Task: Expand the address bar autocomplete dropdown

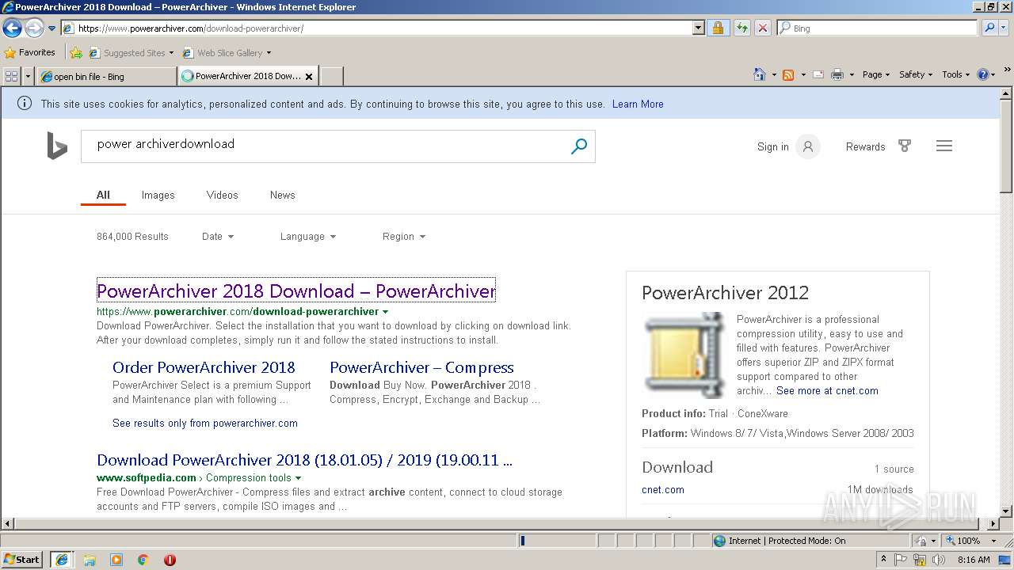Action: 698,28
